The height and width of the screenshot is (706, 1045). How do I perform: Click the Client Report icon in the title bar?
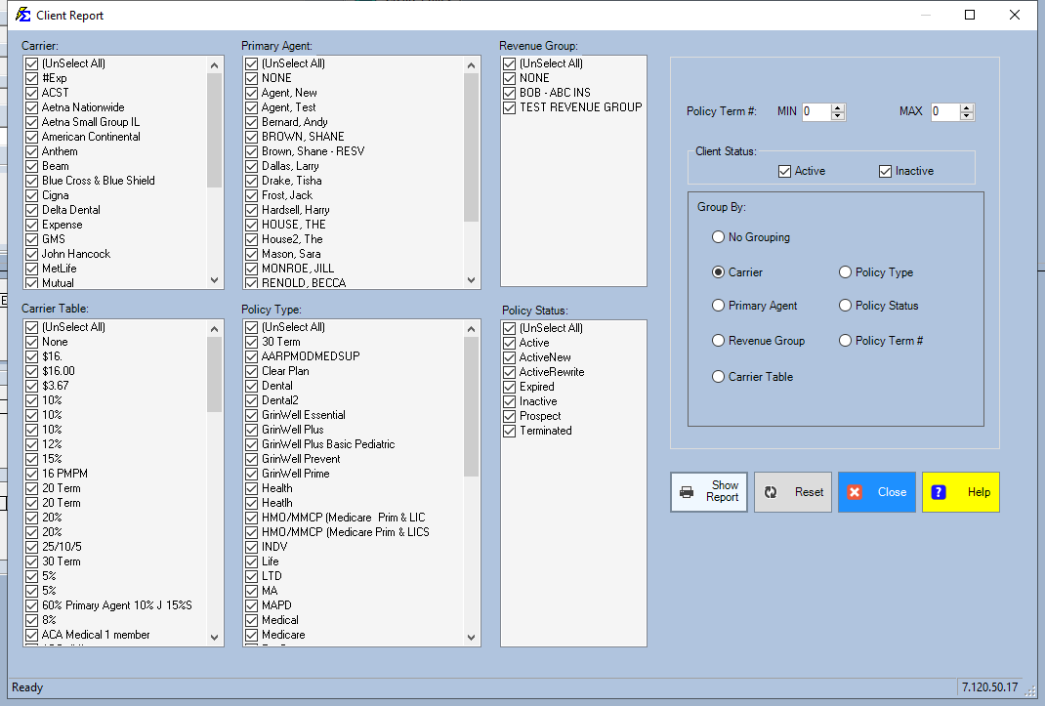point(21,15)
